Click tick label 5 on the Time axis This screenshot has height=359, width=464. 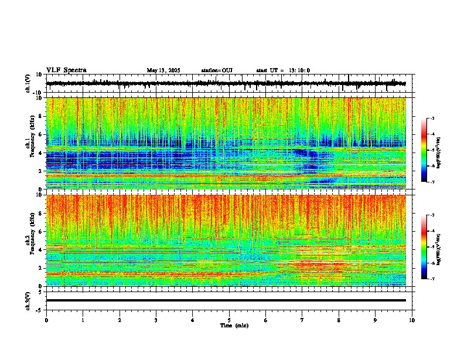[x=229, y=320]
